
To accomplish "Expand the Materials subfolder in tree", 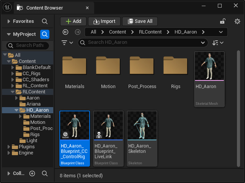I will [x=20, y=116].
